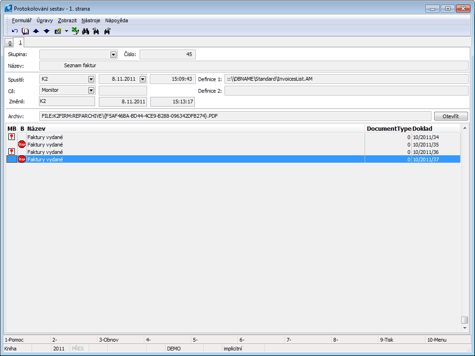The height and width of the screenshot is (356, 475).
Task: Click DEMO in the status bar
Action: (174, 349)
